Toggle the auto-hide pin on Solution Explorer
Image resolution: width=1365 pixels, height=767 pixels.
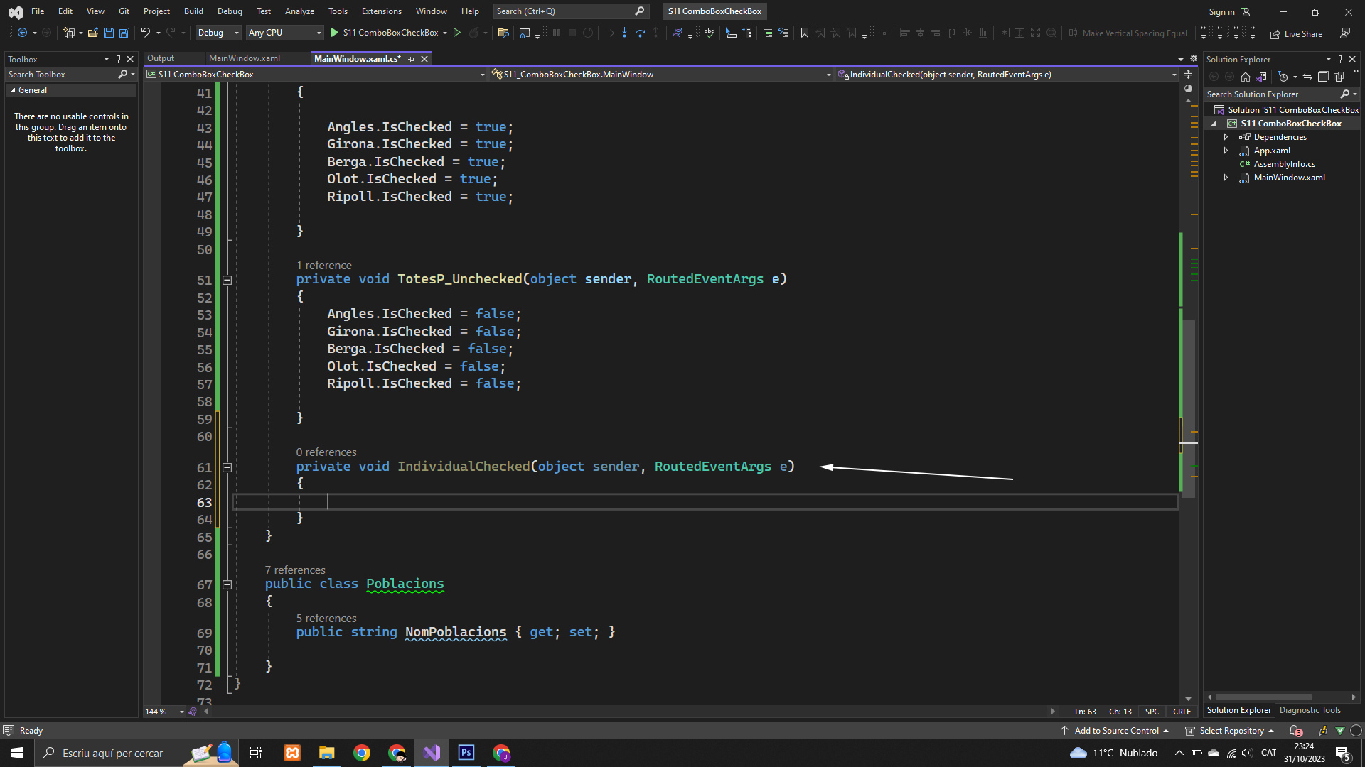1340,59
